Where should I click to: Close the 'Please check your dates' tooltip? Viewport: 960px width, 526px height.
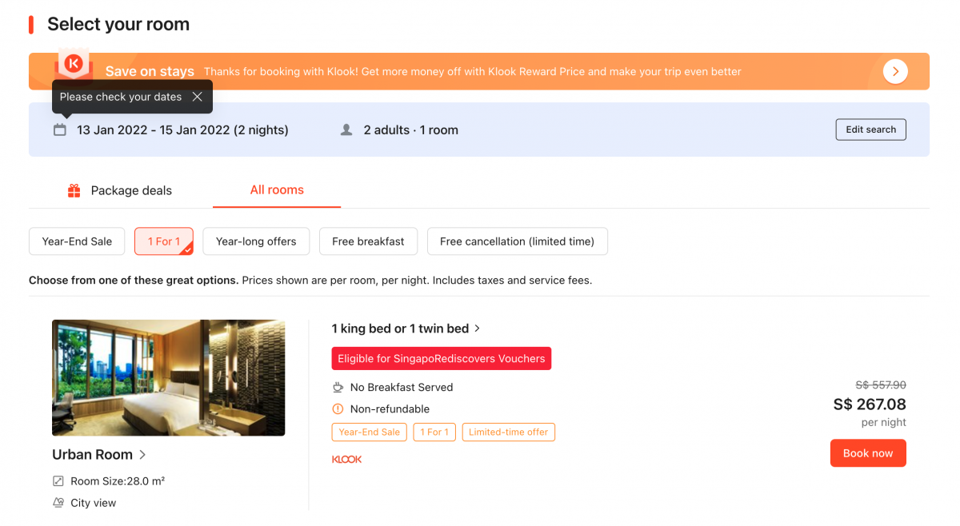click(x=197, y=97)
